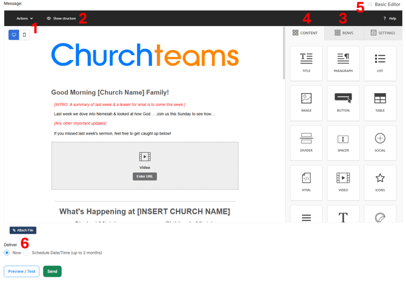Click the missed last week's sermon line
The width and height of the screenshot is (406, 281).
(x=112, y=133)
